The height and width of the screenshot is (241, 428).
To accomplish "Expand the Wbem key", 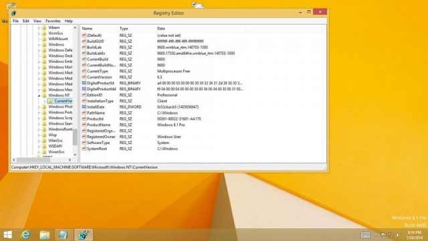I will [39, 27].
